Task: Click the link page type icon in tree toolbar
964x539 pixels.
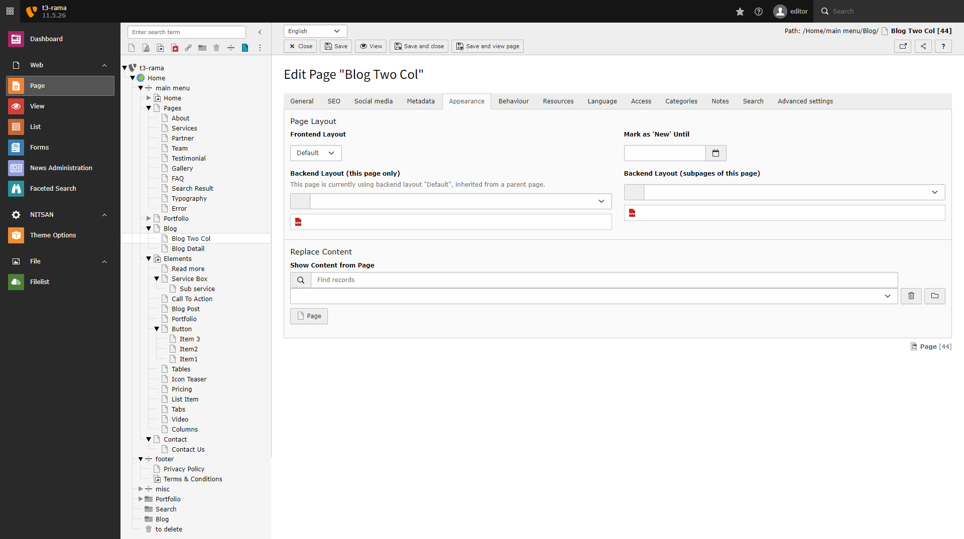Action: point(188,48)
